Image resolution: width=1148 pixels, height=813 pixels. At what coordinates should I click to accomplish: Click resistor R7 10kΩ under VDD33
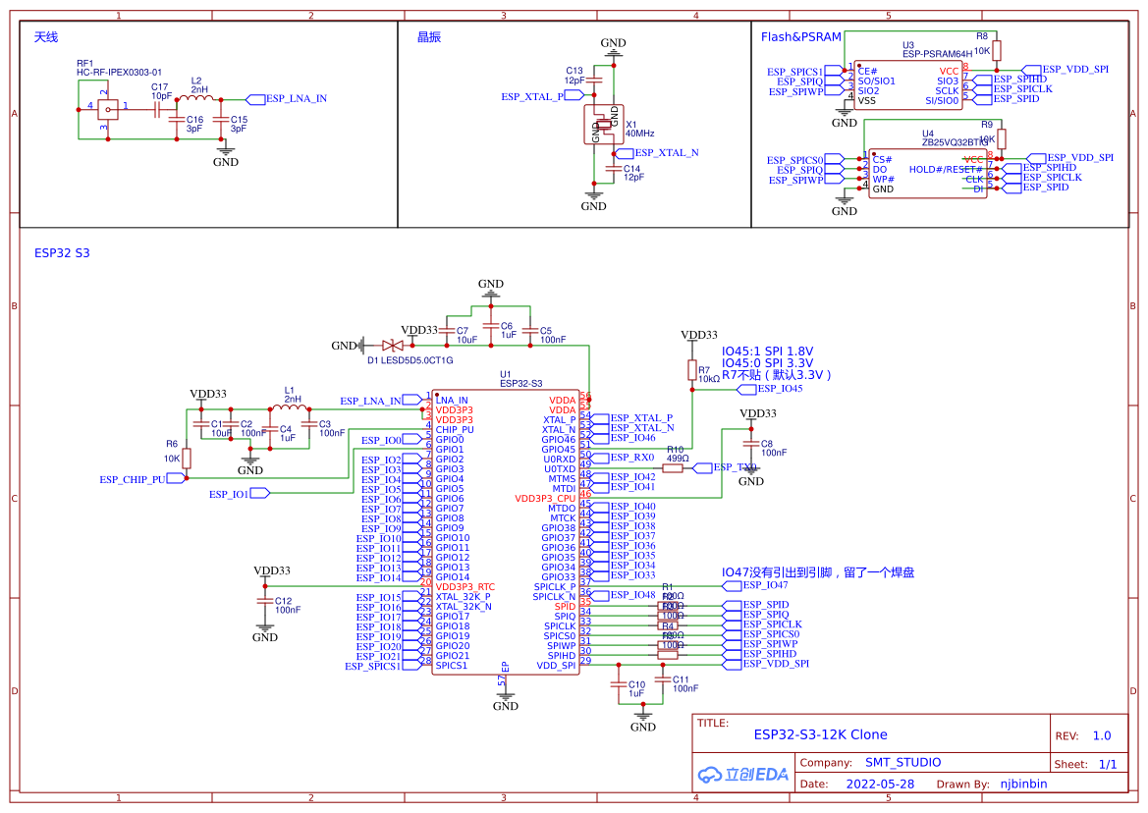tap(692, 369)
